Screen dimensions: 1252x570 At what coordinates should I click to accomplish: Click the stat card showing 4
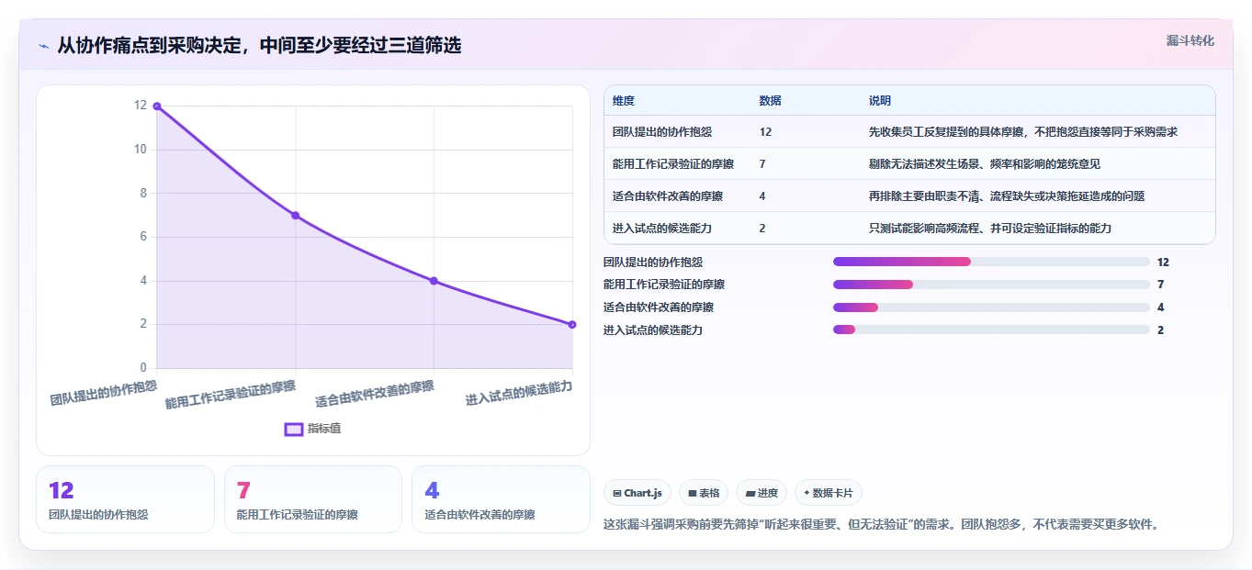[501, 499]
